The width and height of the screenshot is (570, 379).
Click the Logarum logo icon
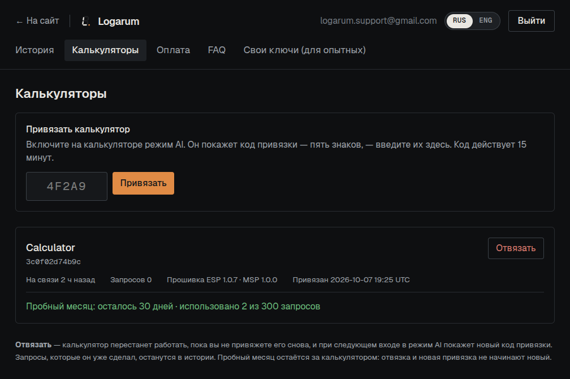click(85, 21)
